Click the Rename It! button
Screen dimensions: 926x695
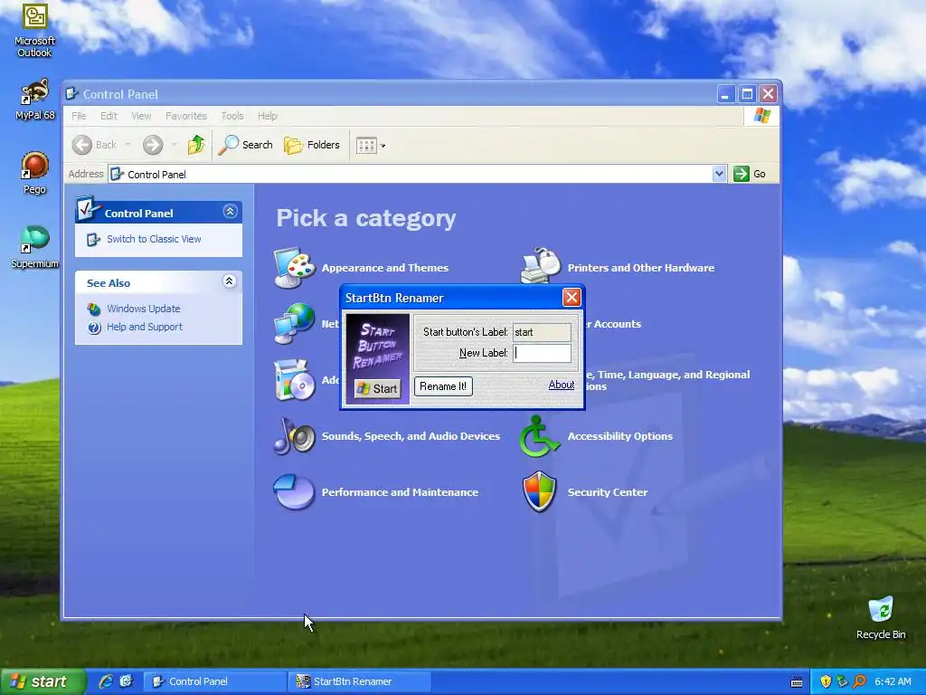point(443,386)
